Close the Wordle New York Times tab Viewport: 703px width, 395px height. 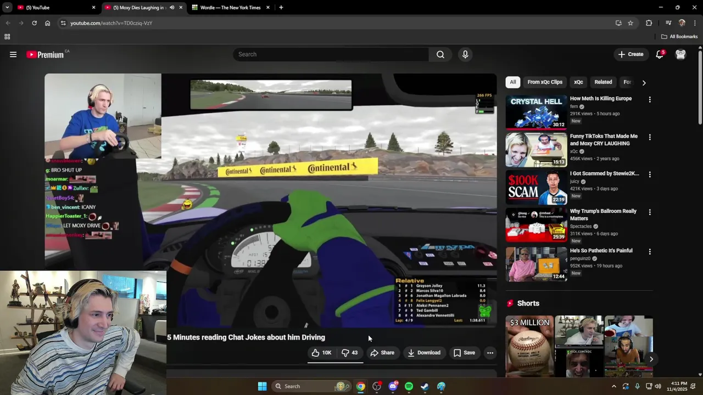pyautogui.click(x=268, y=8)
